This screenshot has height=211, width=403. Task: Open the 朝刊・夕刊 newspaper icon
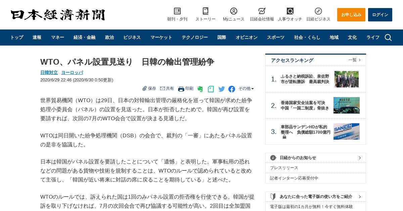point(177,11)
